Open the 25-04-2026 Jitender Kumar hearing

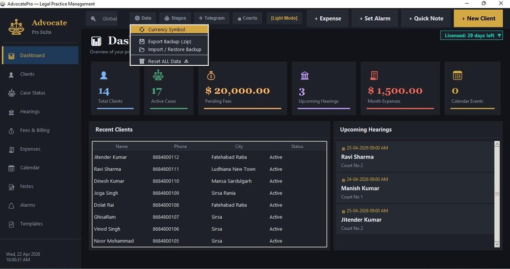[x=415, y=220]
